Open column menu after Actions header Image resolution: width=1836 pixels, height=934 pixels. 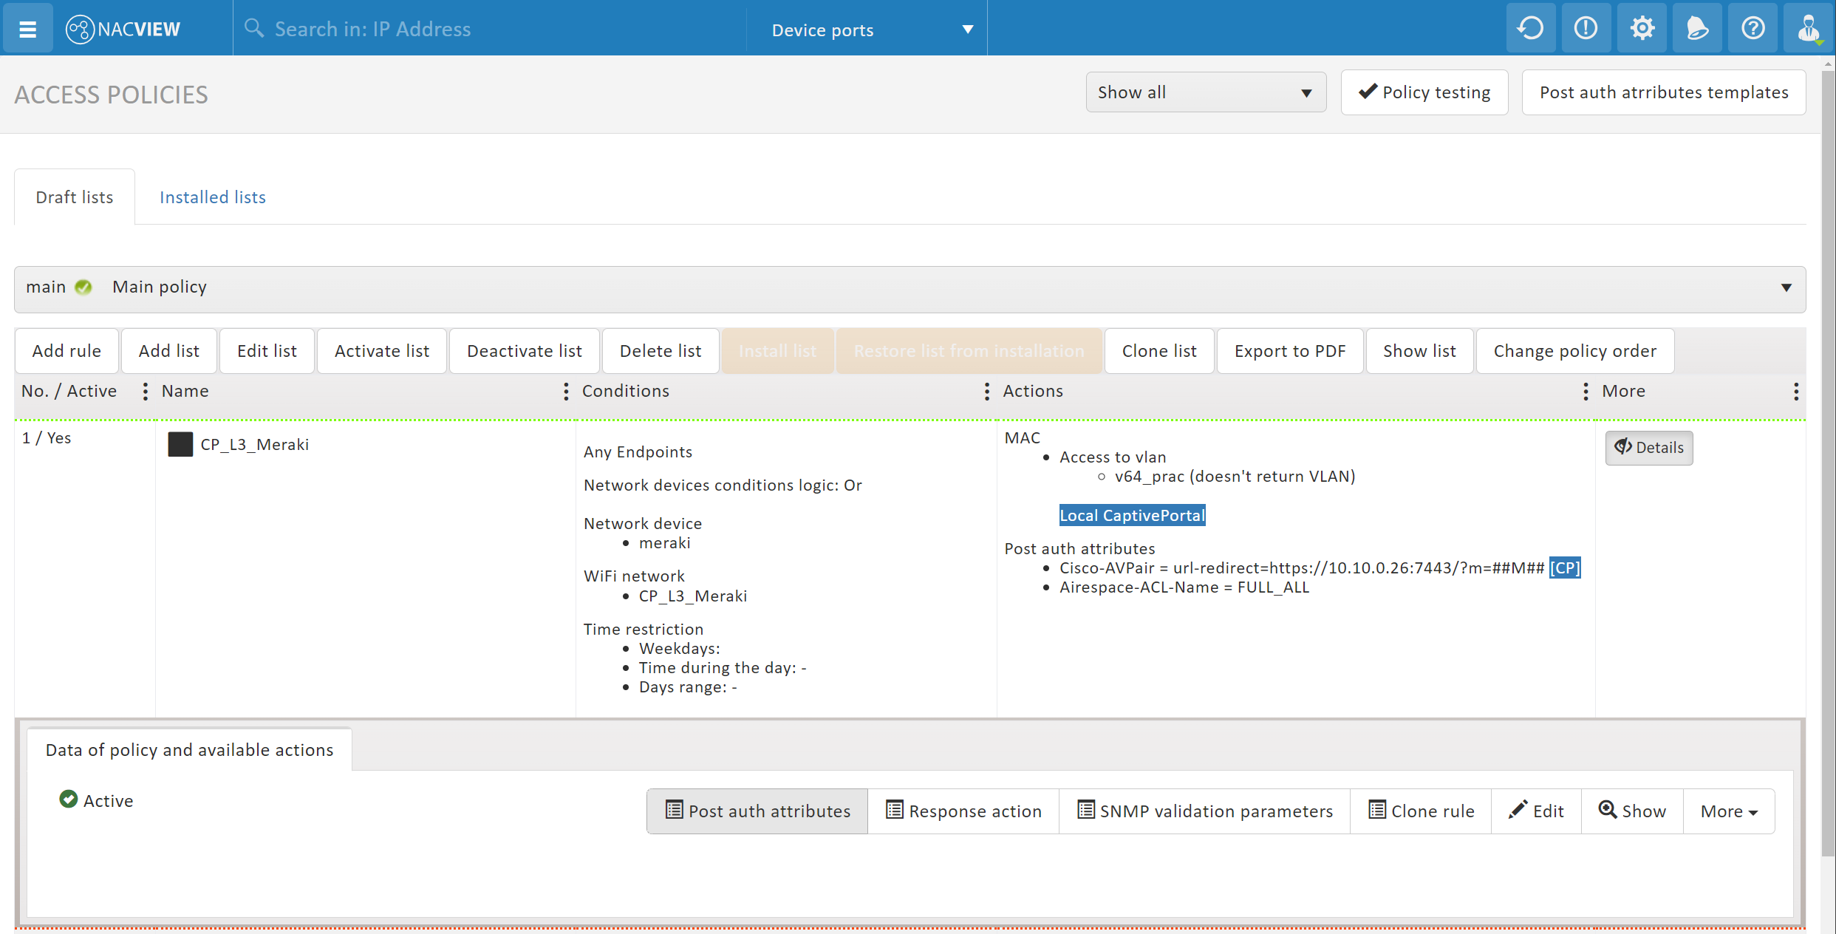click(x=1586, y=392)
